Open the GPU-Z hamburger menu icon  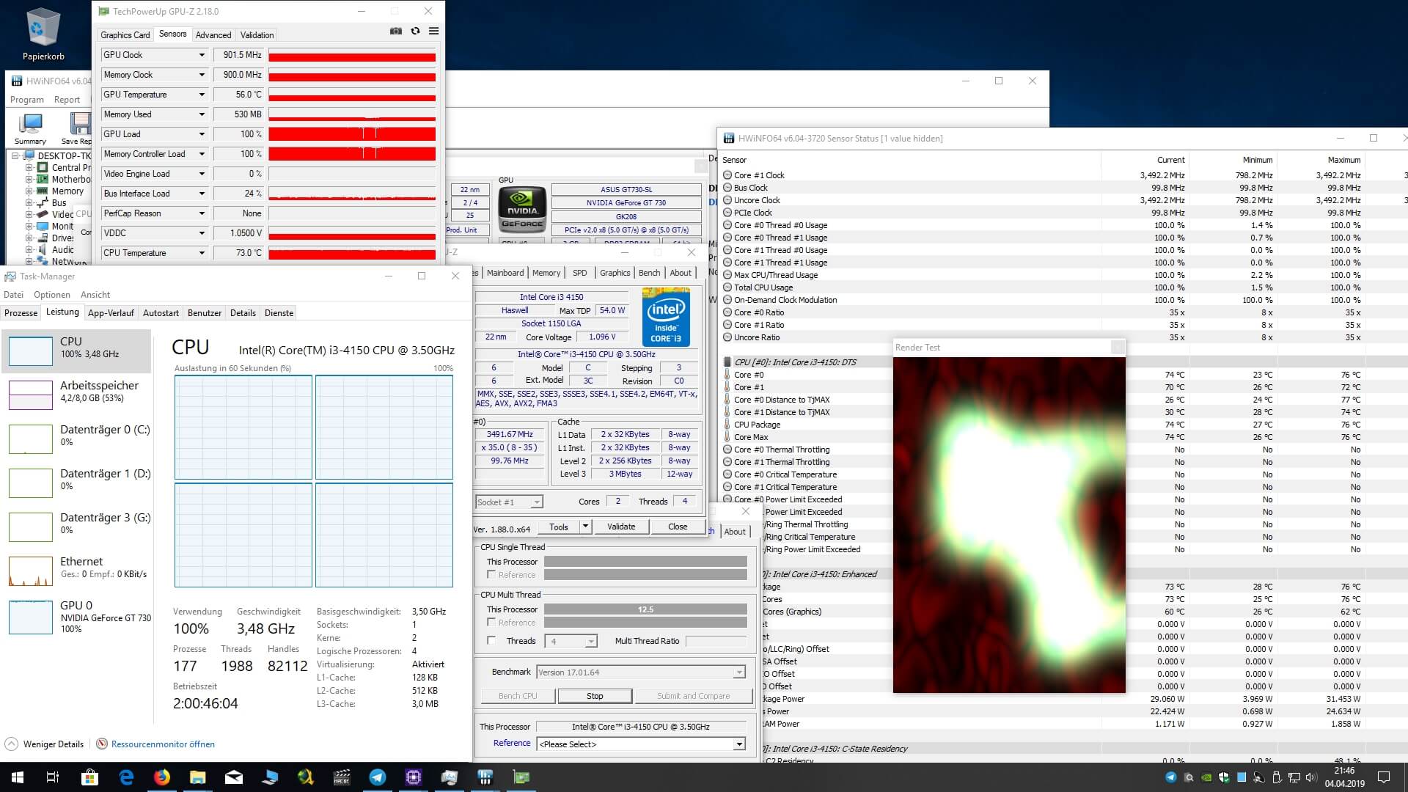tap(434, 32)
